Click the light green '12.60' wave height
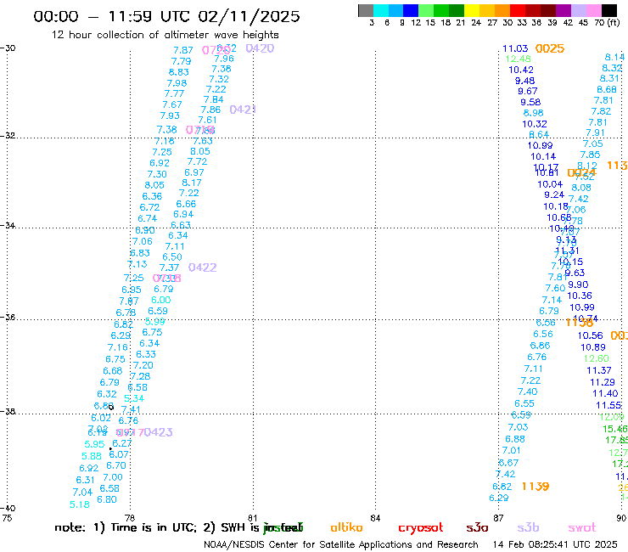The height and width of the screenshot is (552, 628). tap(596, 358)
